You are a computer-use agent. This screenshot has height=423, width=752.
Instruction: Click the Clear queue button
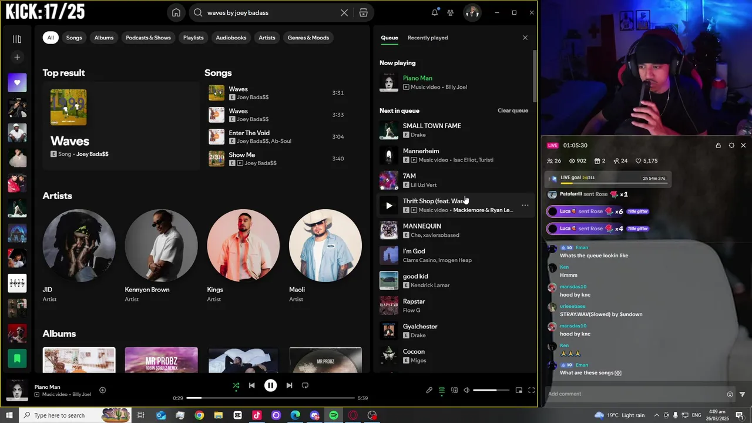click(513, 110)
